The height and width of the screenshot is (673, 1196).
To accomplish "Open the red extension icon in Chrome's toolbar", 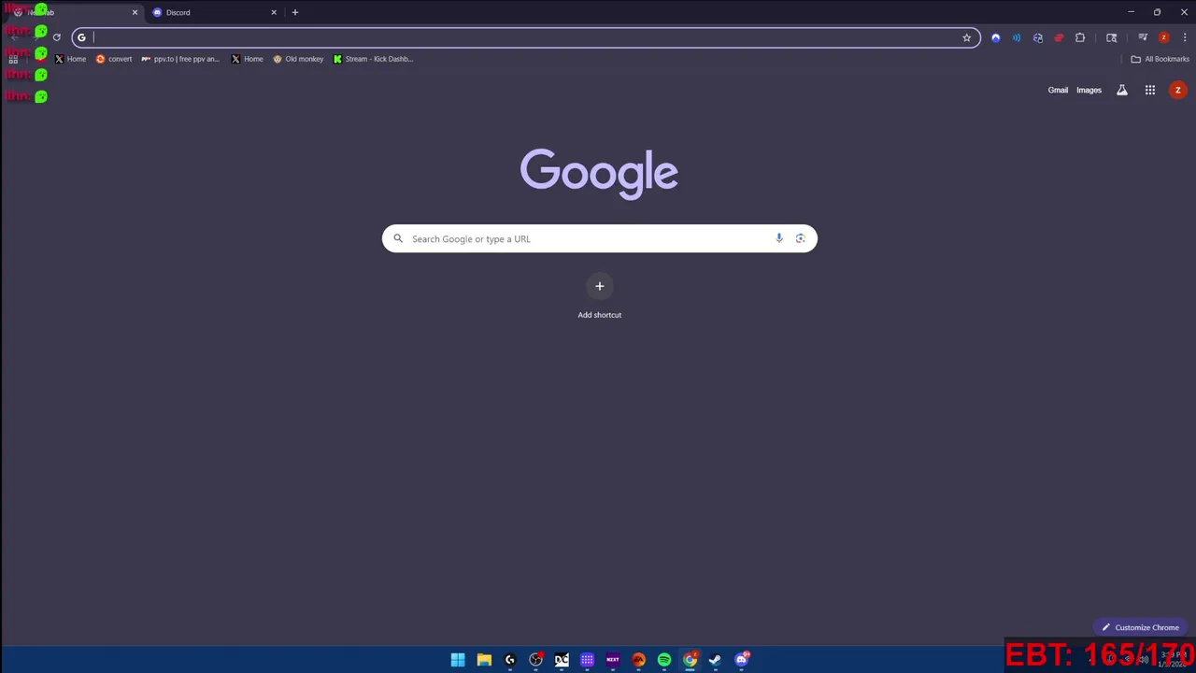I will tap(1059, 37).
